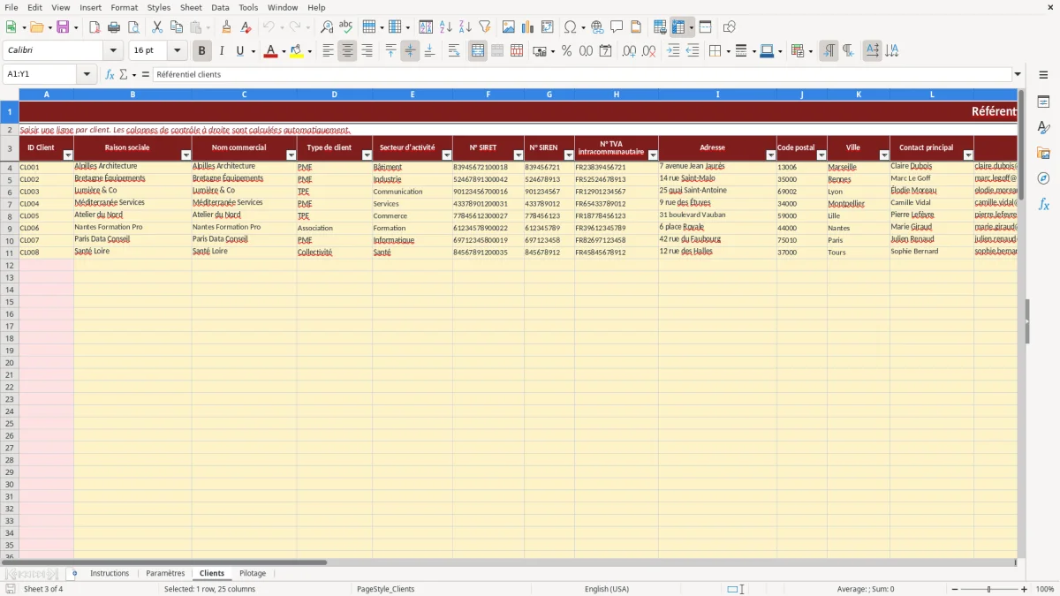Open the Borders dropdown arrow

728,51
